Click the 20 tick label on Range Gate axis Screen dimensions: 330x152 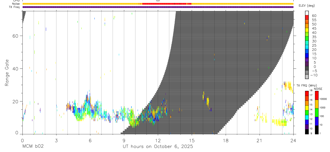tap(16, 101)
